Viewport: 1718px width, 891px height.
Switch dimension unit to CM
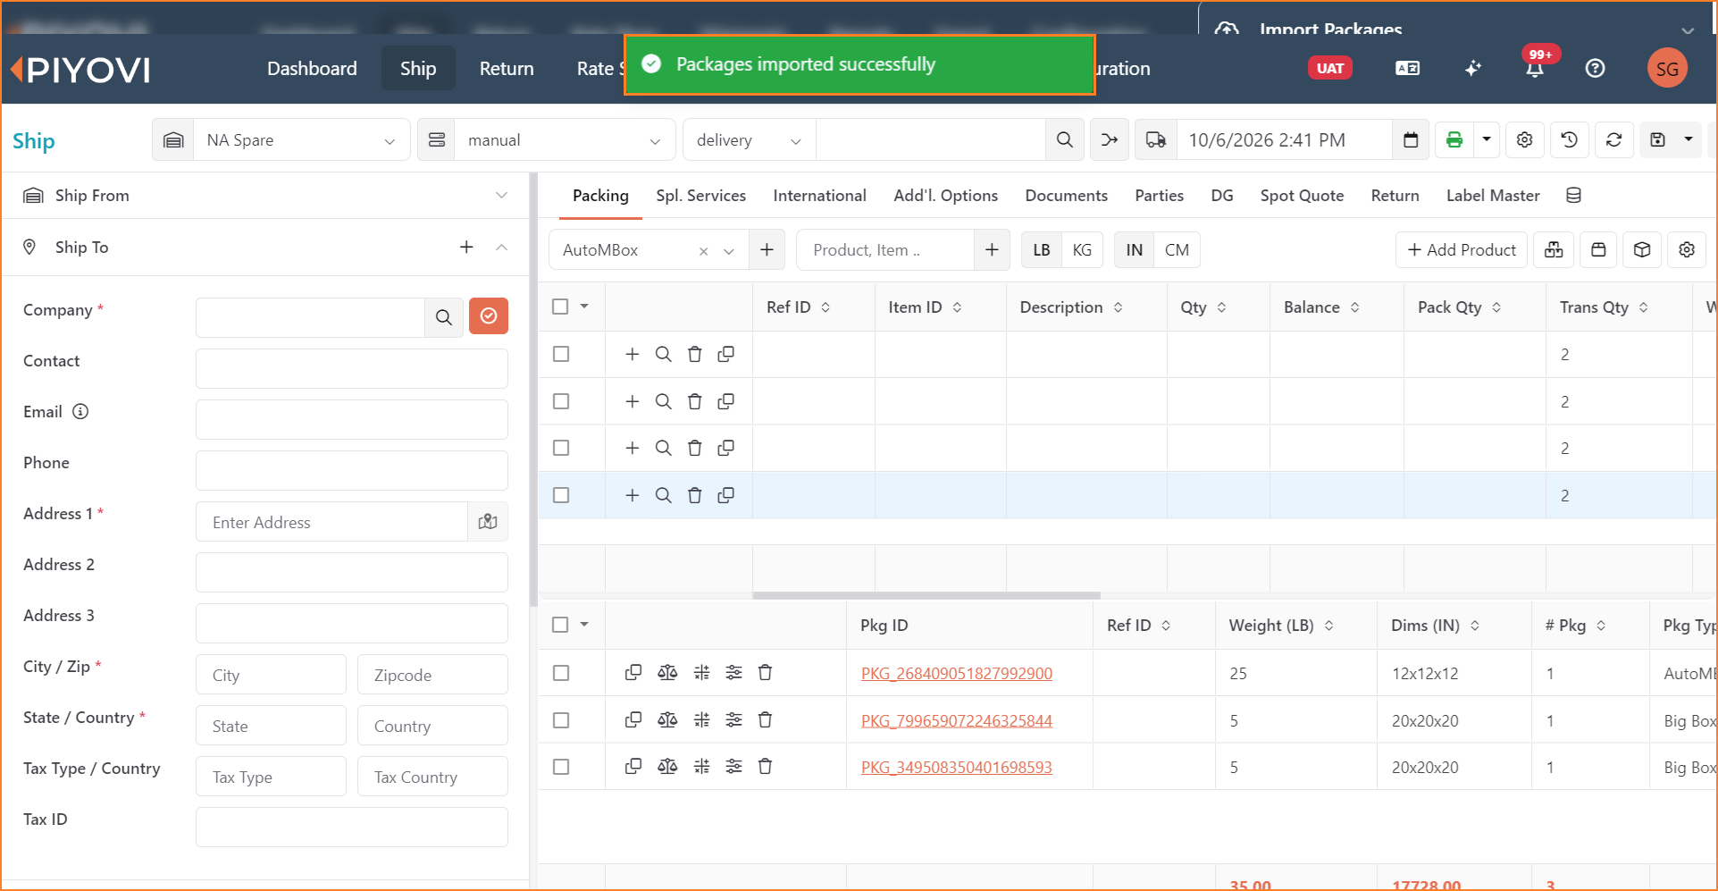pyautogui.click(x=1177, y=250)
